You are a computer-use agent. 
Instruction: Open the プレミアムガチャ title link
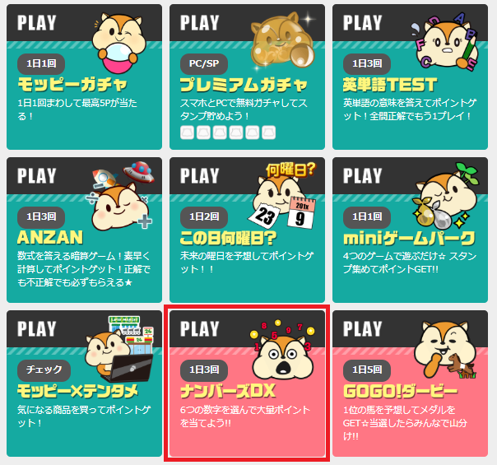tap(244, 85)
